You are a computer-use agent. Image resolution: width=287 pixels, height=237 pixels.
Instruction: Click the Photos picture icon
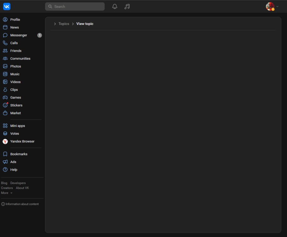(5, 66)
